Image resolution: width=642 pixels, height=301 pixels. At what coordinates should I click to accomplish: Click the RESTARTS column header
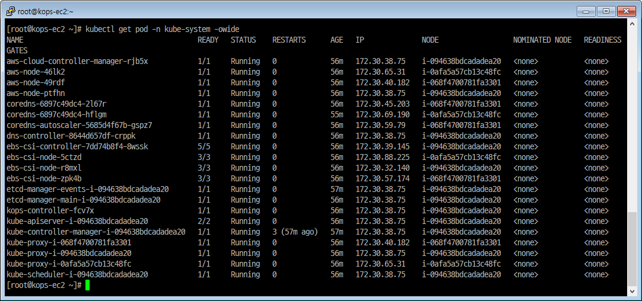pos(289,40)
